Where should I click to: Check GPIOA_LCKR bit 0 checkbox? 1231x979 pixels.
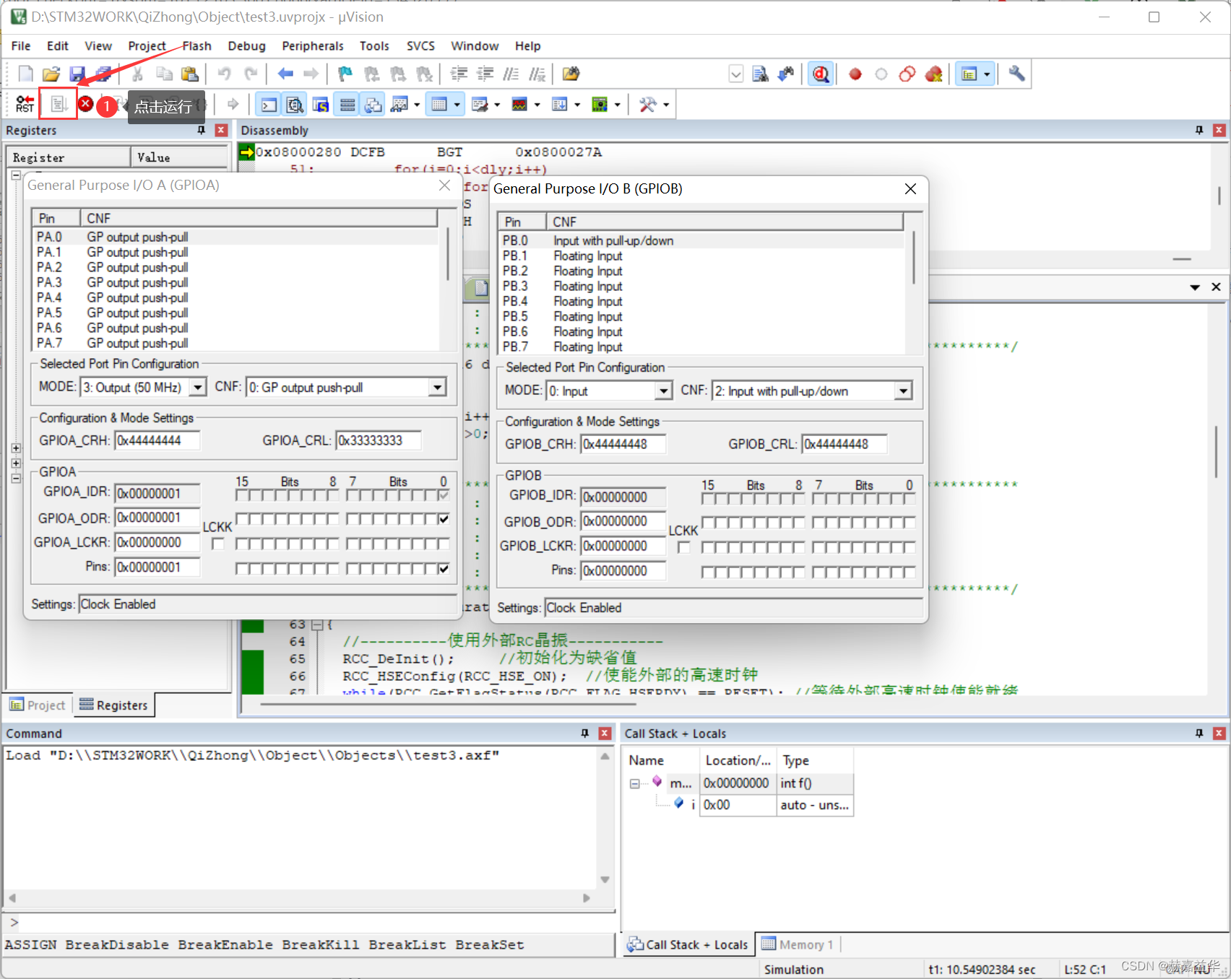coord(444,544)
